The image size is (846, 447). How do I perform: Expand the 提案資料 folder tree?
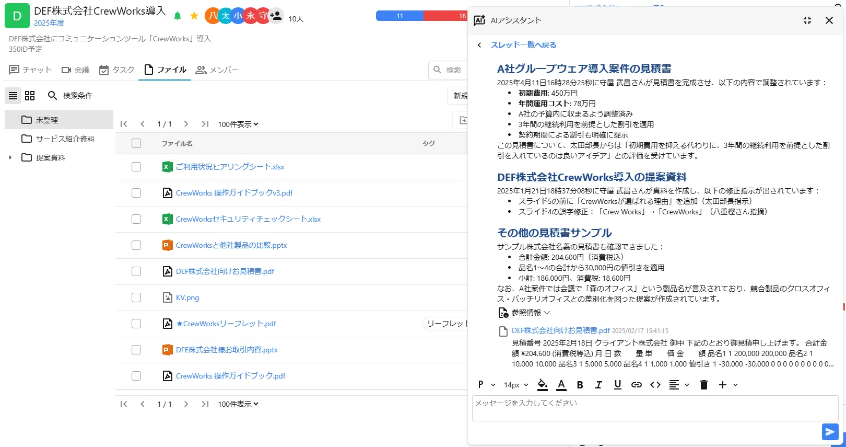(10, 157)
